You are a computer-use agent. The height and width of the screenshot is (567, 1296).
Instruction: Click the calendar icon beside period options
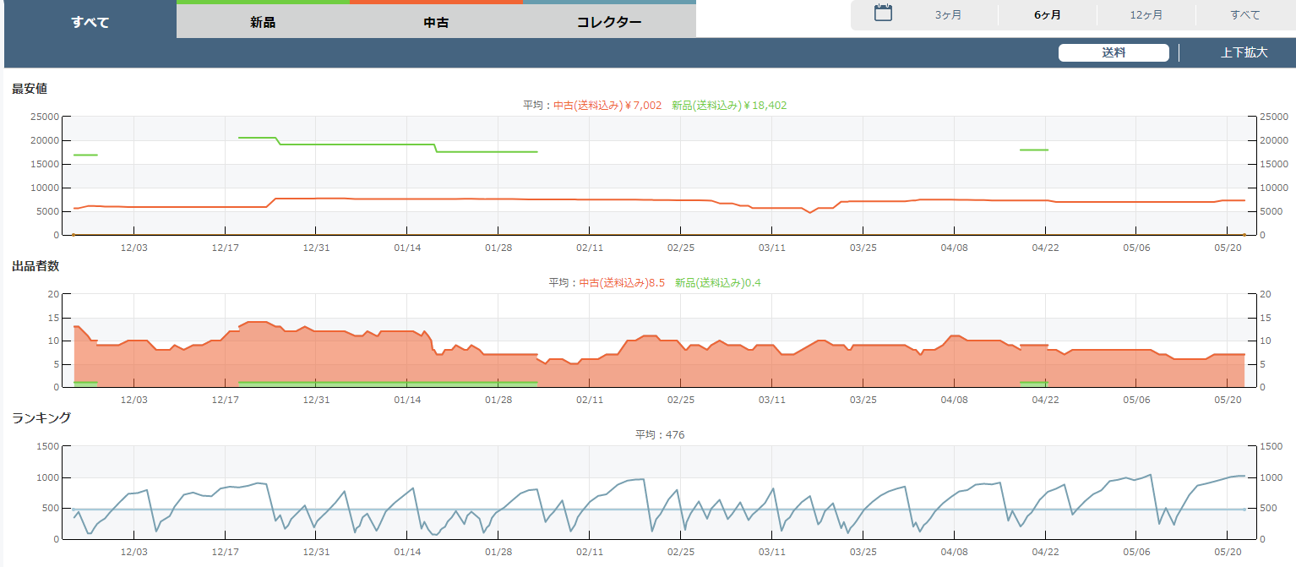click(x=883, y=13)
